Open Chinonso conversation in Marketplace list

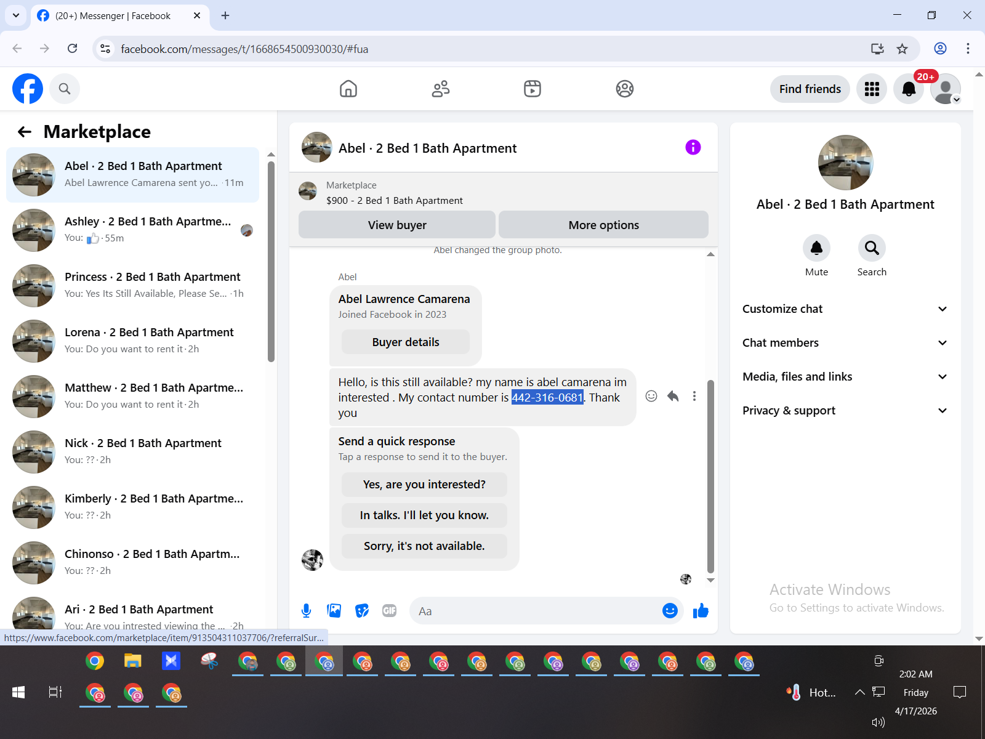(132, 563)
